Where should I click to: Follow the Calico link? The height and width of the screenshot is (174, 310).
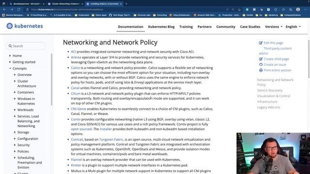tap(76, 68)
